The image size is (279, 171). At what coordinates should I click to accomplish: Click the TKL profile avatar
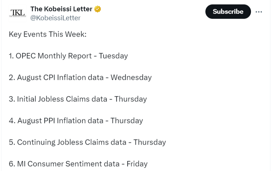point(17,13)
